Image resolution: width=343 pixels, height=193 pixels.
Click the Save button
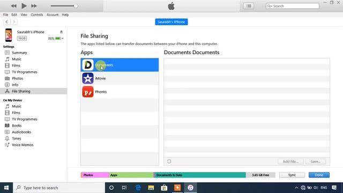316,161
